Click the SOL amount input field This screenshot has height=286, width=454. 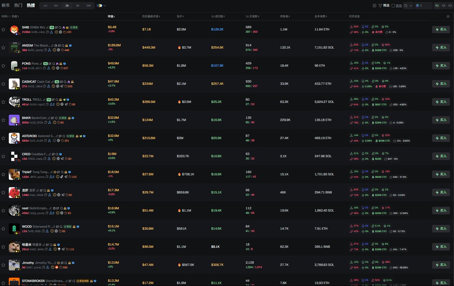coord(424,6)
